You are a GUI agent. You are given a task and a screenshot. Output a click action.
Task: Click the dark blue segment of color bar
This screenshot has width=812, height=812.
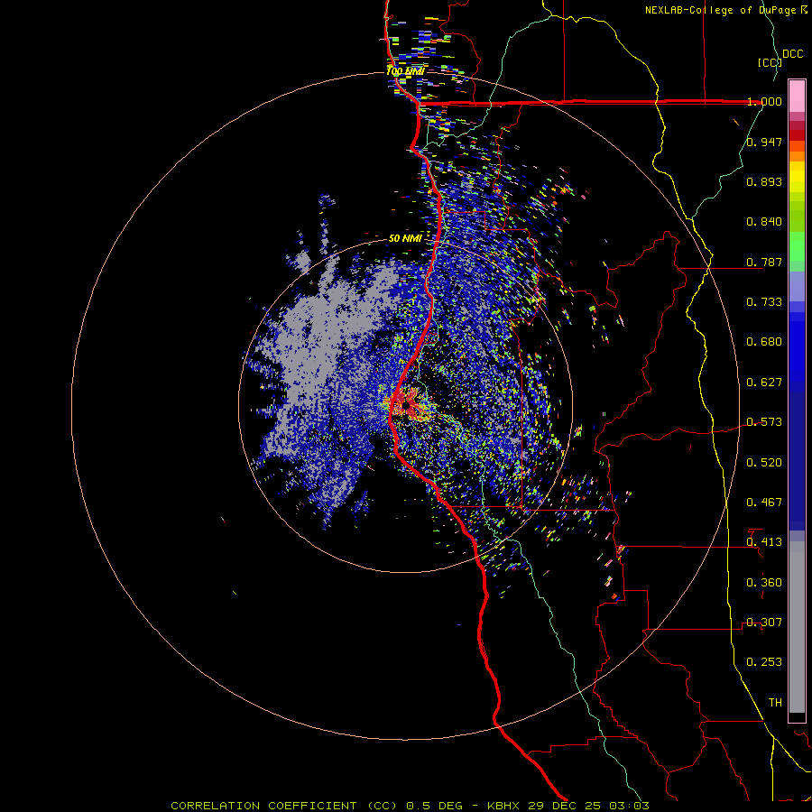[797, 461]
